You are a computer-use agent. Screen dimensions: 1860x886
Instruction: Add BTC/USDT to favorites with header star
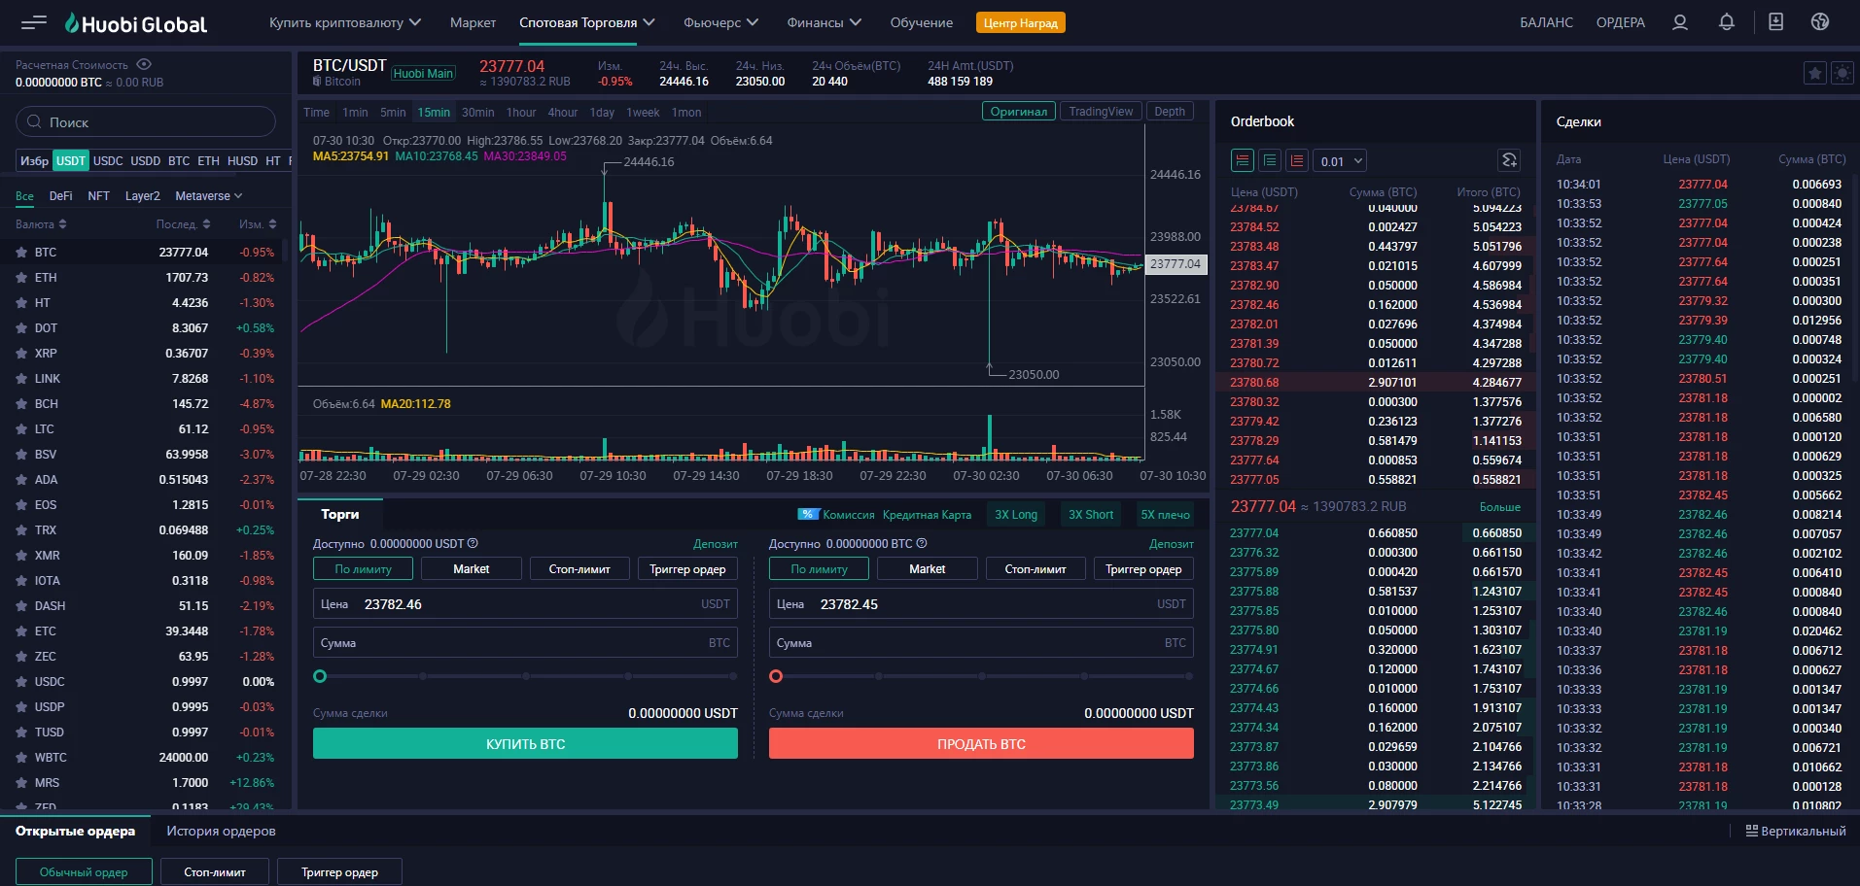pos(1814,73)
